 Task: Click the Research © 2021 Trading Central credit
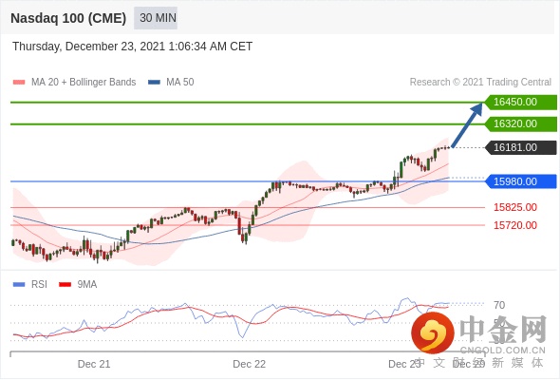click(x=480, y=83)
